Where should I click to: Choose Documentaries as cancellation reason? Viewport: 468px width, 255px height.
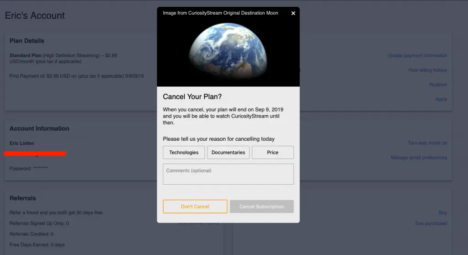tap(229, 152)
